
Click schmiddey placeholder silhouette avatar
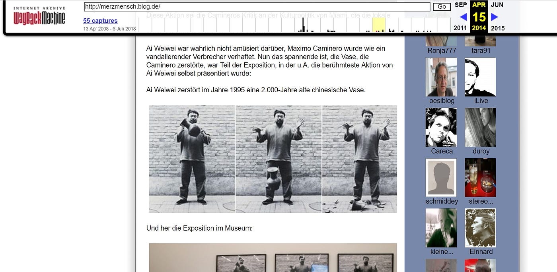tap(441, 178)
